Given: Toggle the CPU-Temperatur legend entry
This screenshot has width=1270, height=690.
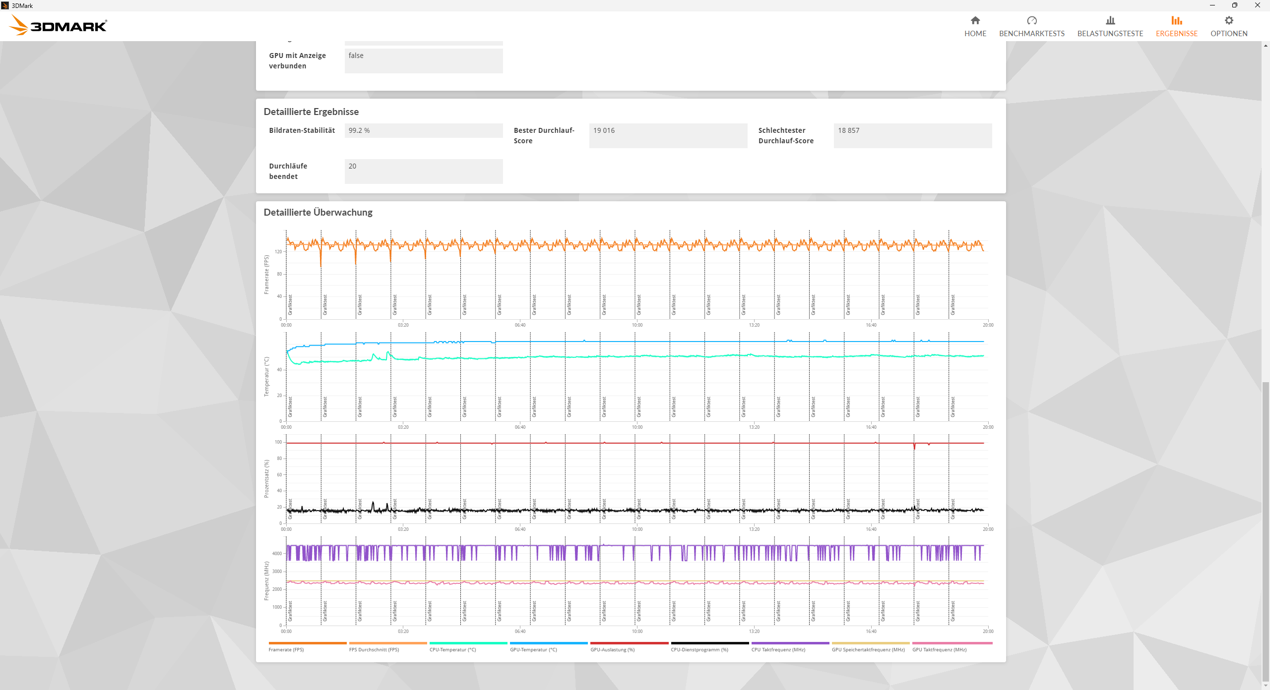Looking at the screenshot, I should pos(452,649).
